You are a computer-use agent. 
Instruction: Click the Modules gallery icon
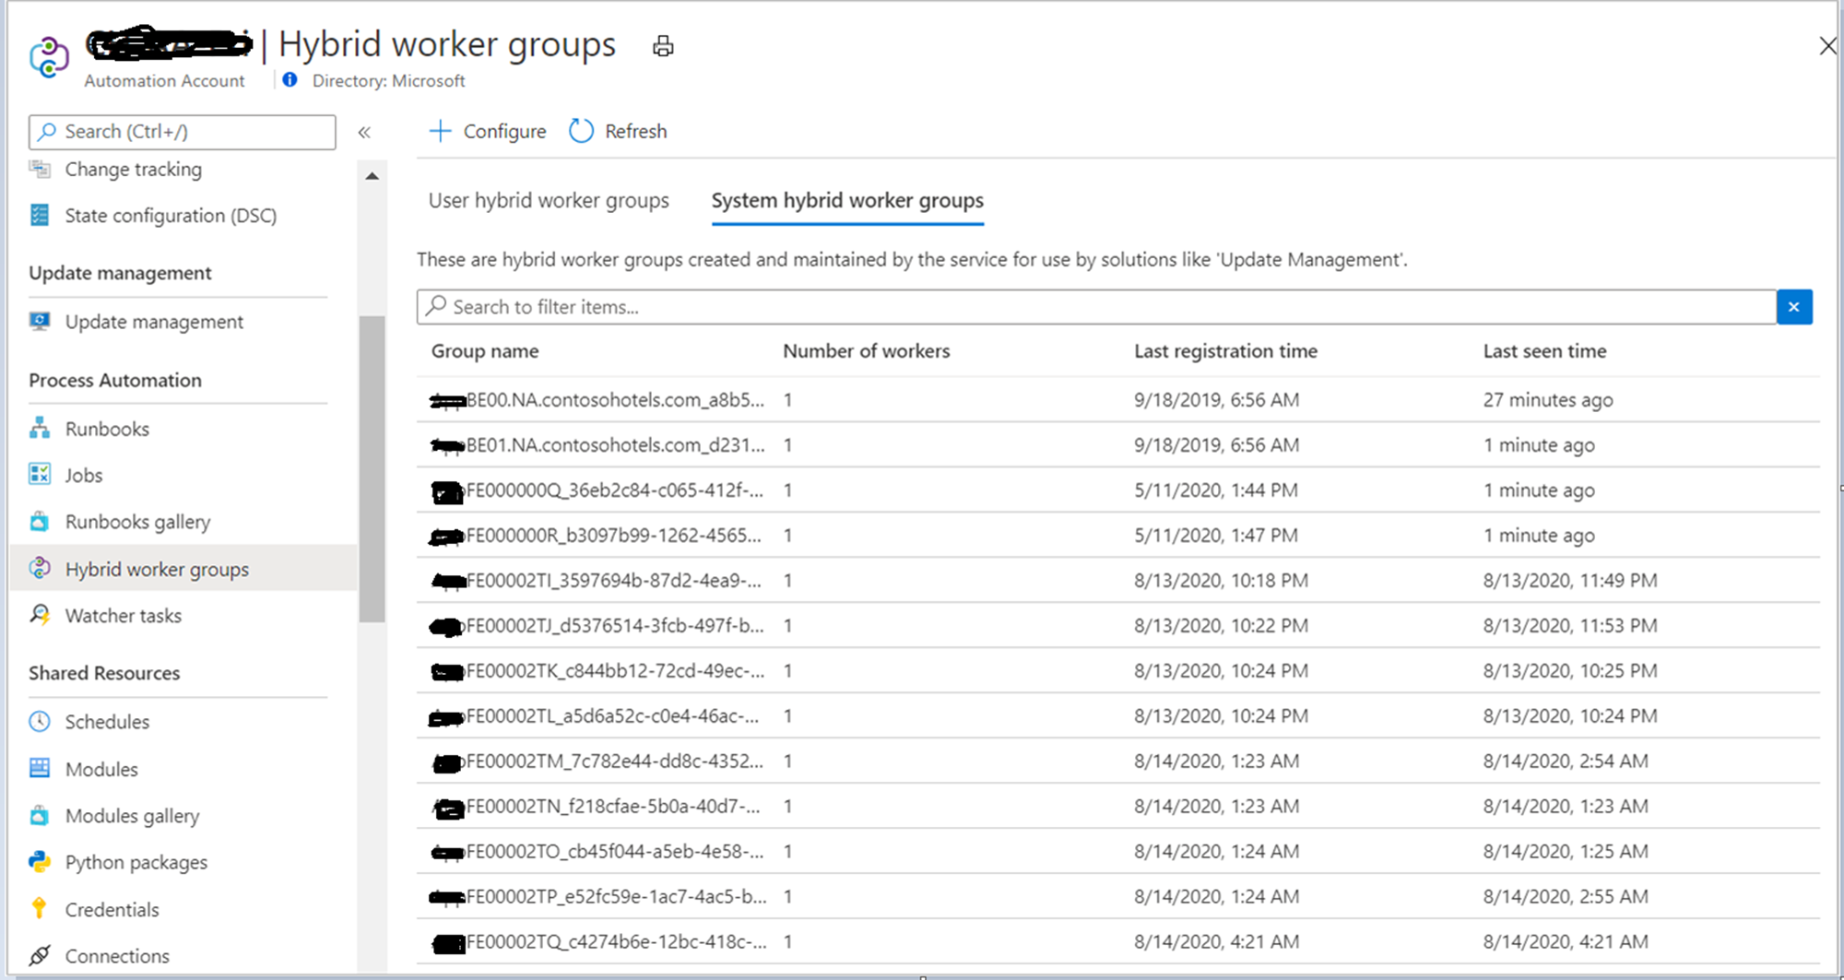[40, 815]
